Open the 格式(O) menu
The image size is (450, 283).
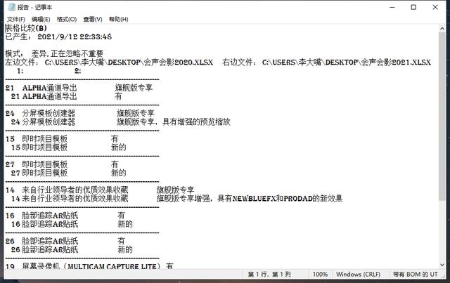pyautogui.click(x=67, y=18)
